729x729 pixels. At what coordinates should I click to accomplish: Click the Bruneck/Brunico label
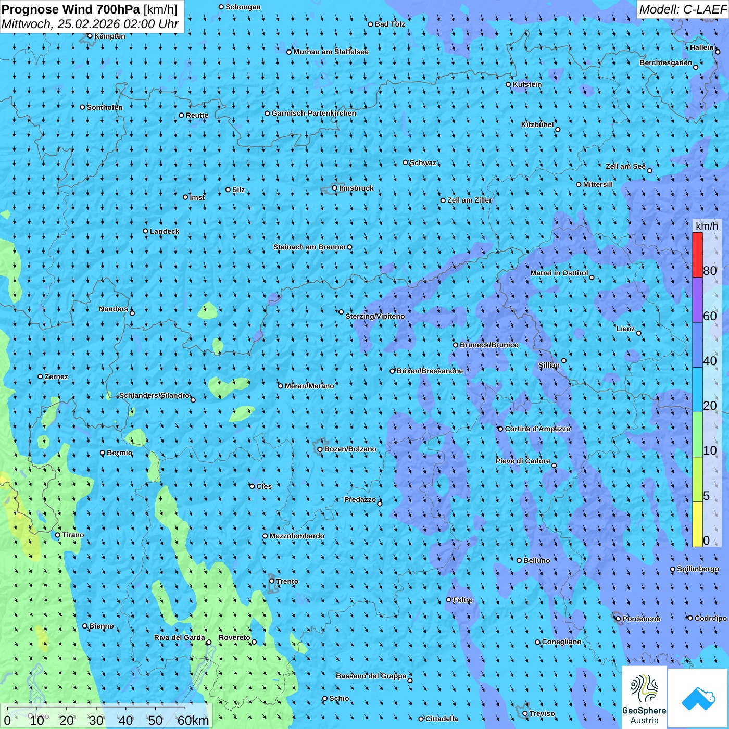(x=489, y=345)
